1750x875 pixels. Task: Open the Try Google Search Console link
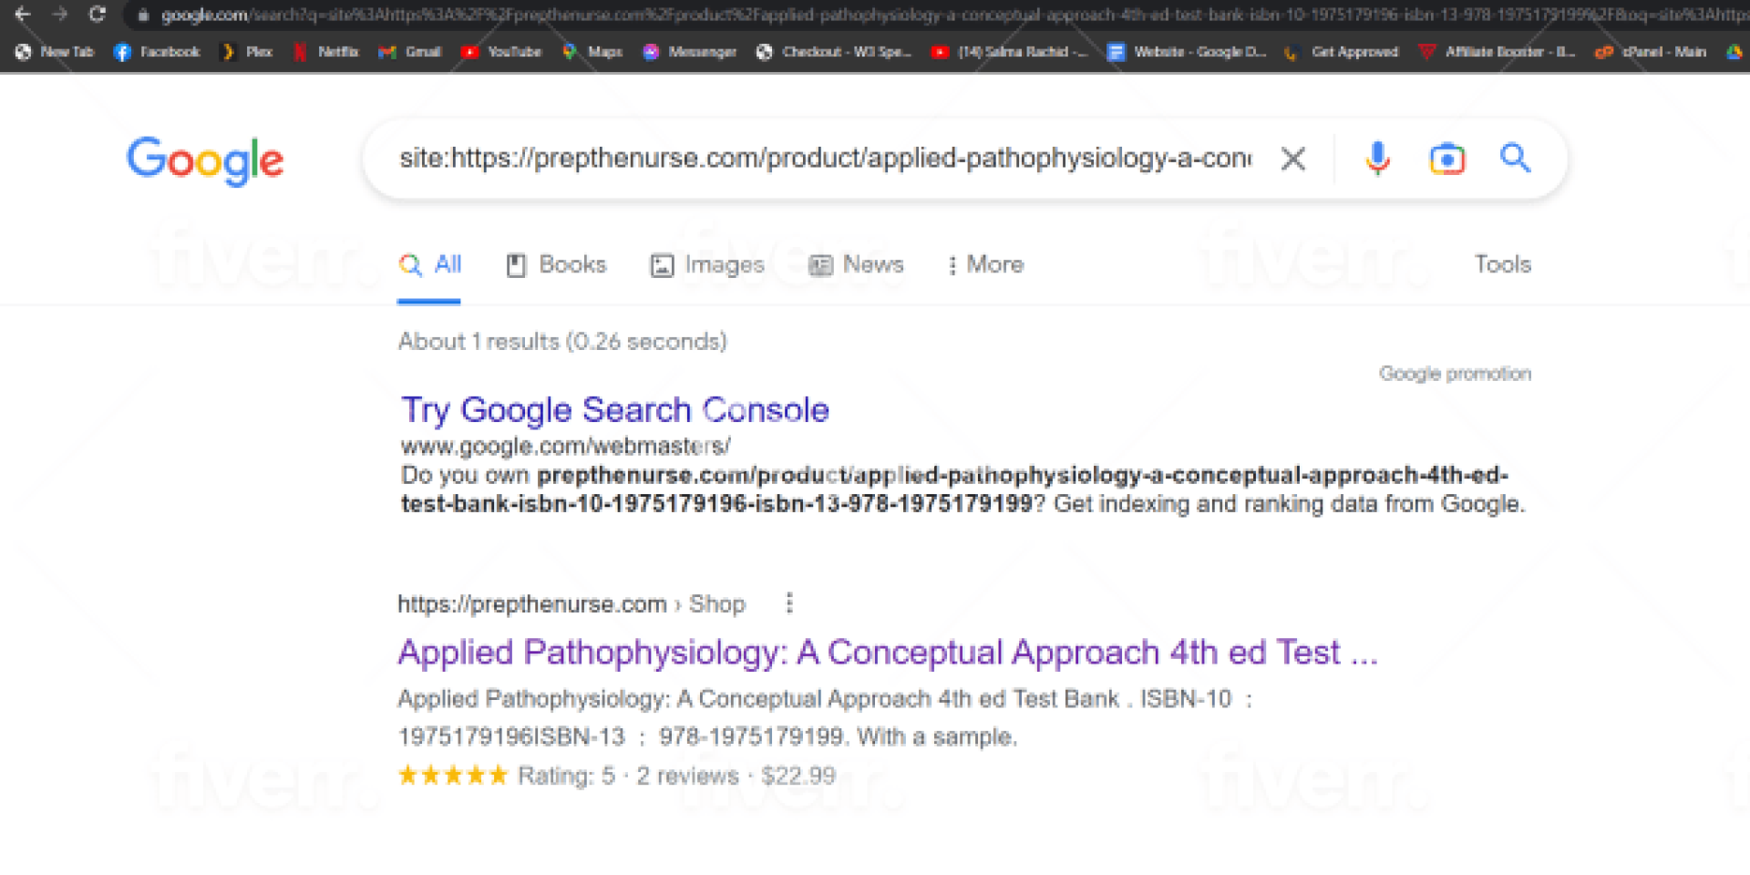tap(615, 410)
